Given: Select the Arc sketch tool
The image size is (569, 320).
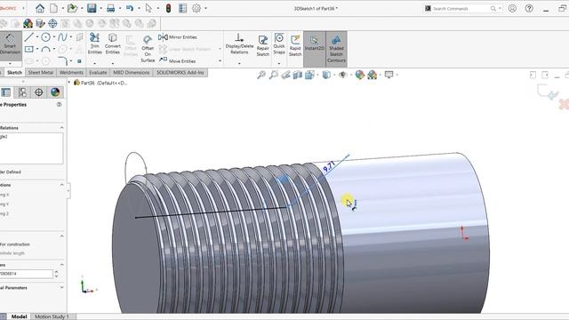Looking at the screenshot, I should point(45,49).
